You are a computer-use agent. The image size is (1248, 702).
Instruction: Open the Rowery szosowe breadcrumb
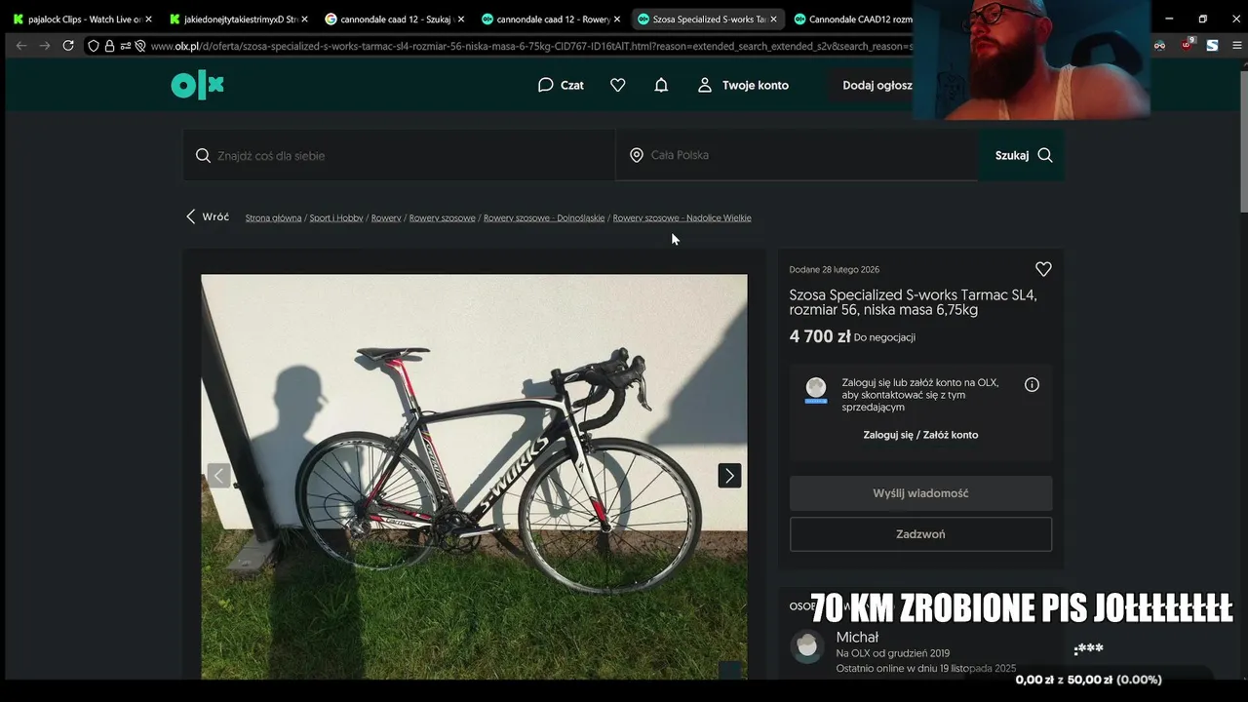443,218
